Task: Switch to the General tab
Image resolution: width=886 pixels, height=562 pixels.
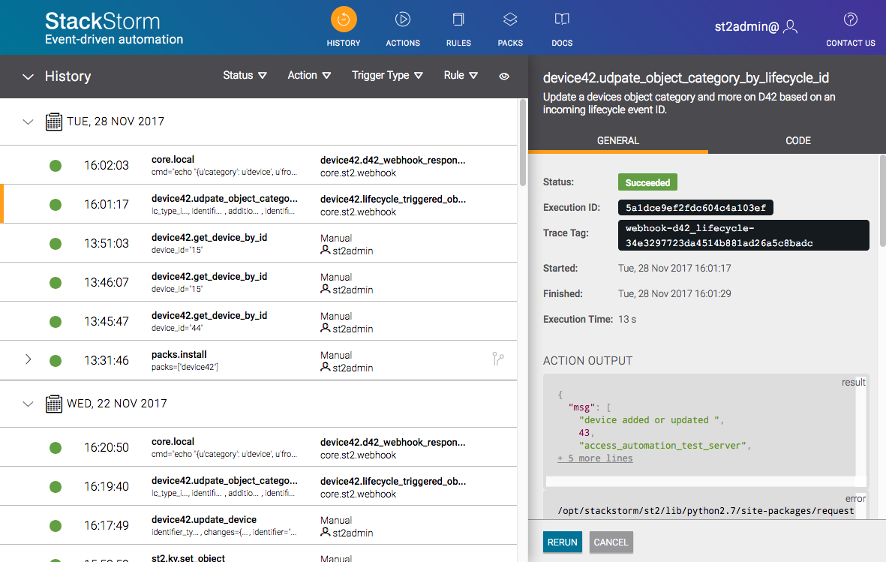Action: coord(617,141)
